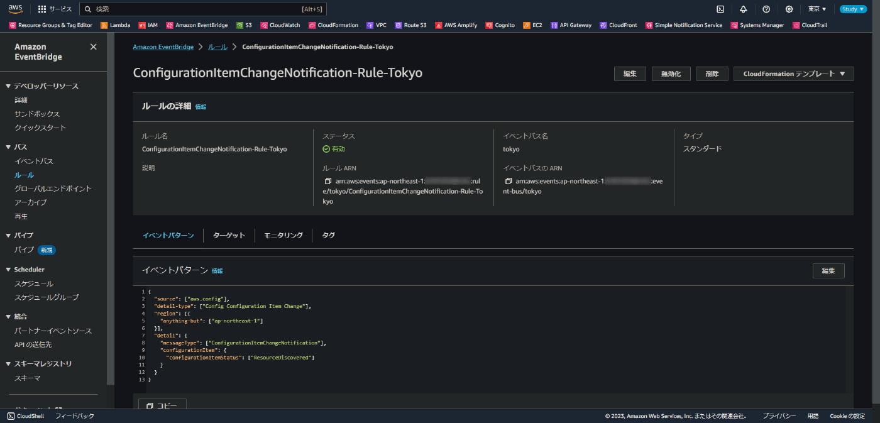This screenshot has width=880, height=423.
Task: Select アーカイブ in sidebar
Action: (30, 202)
